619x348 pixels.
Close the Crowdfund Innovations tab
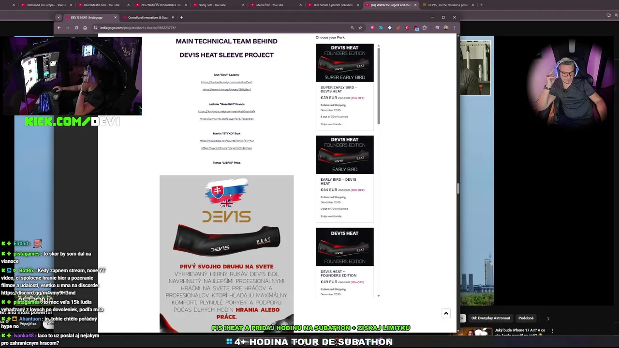tap(173, 17)
